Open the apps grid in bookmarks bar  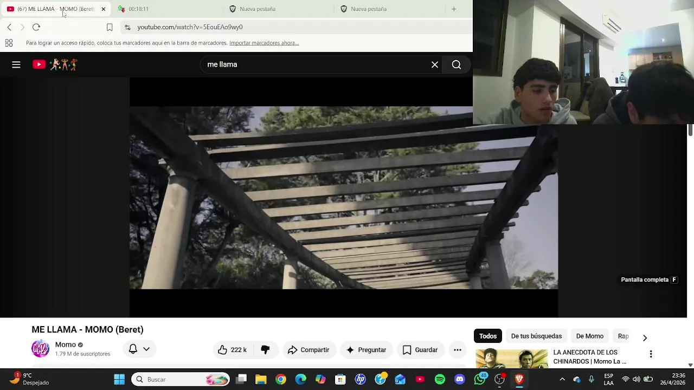[9, 43]
